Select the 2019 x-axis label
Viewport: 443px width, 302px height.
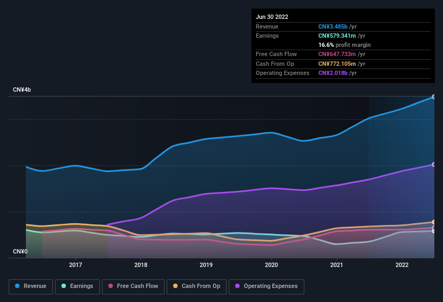(x=206, y=265)
